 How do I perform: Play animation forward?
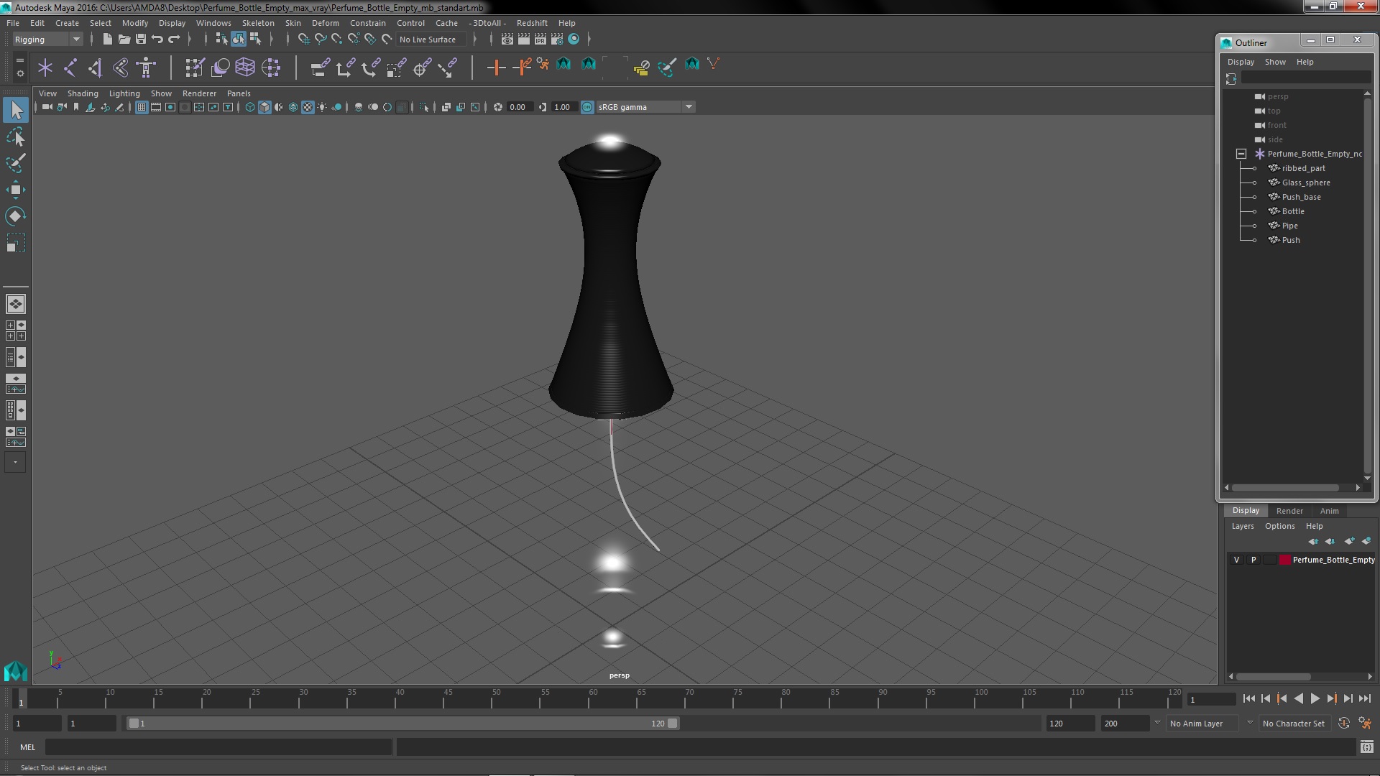pyautogui.click(x=1315, y=698)
